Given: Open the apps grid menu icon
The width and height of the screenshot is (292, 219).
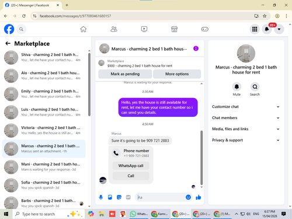Looking at the screenshot, I should point(255,29).
